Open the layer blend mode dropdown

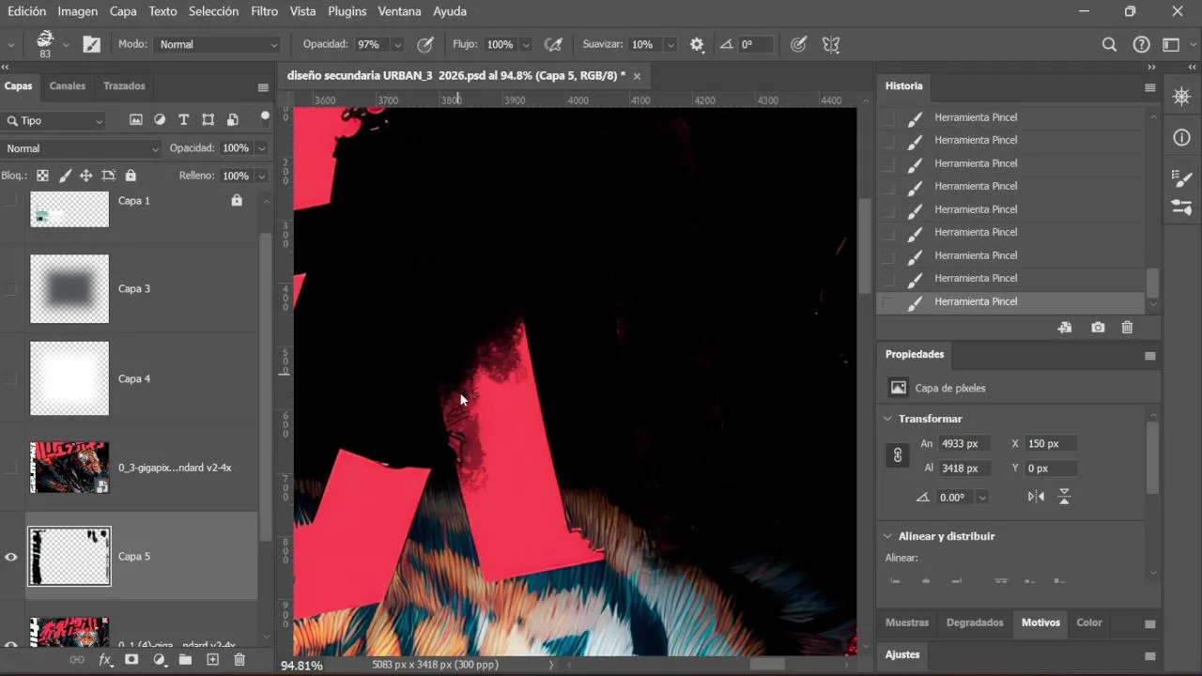pyautogui.click(x=82, y=148)
